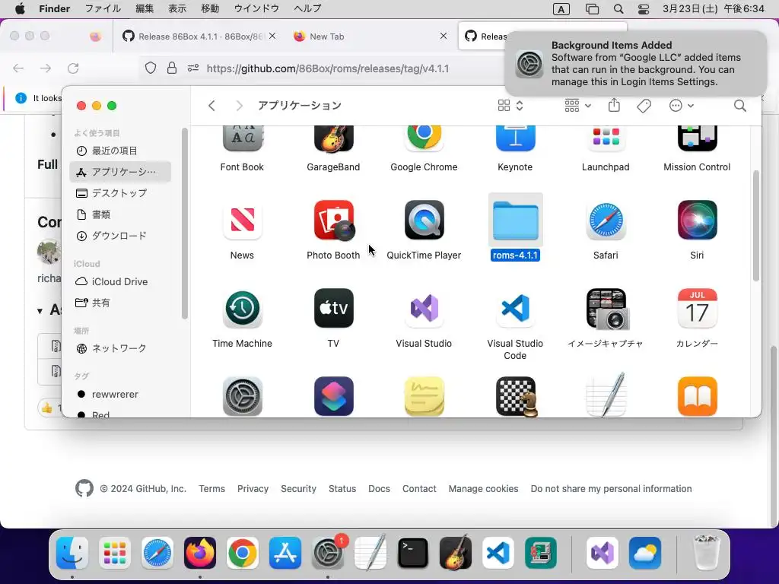Select ダウンロード in the Finder sidebar
The image size is (779, 584).
(x=121, y=236)
